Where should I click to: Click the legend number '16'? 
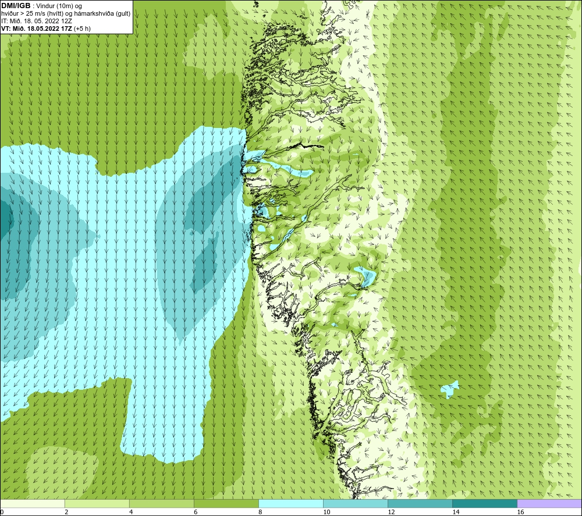(520, 513)
